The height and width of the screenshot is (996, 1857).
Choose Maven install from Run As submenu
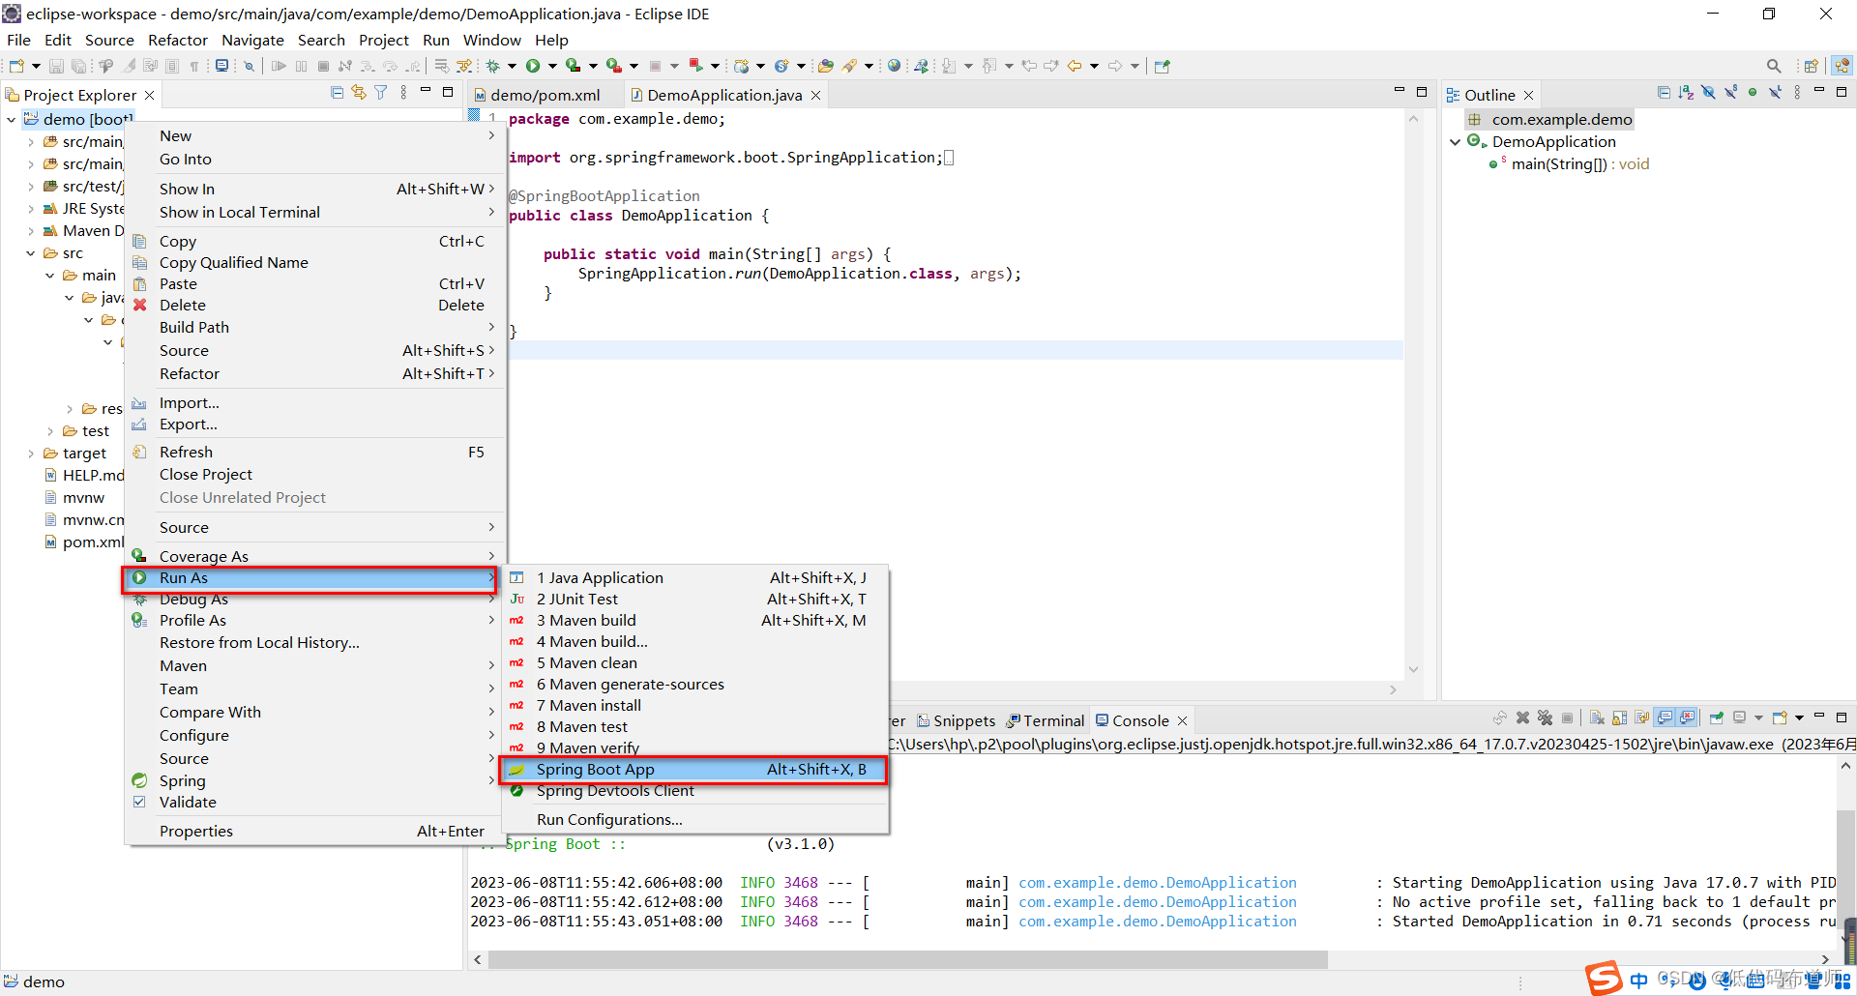(693, 706)
